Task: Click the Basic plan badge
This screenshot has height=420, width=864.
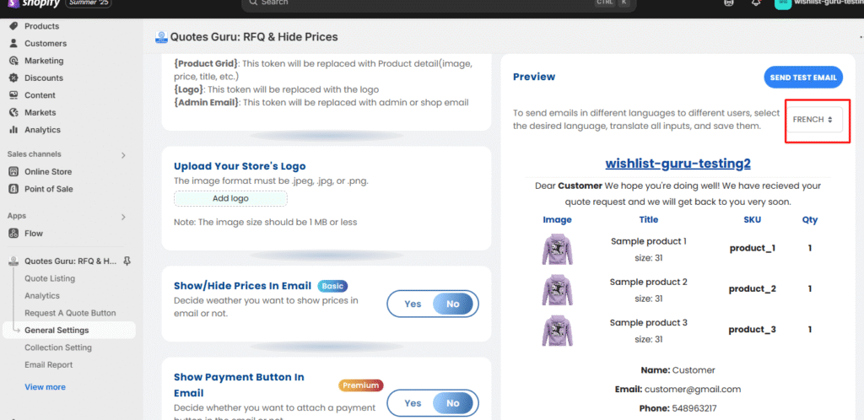Action: pyautogui.click(x=332, y=286)
